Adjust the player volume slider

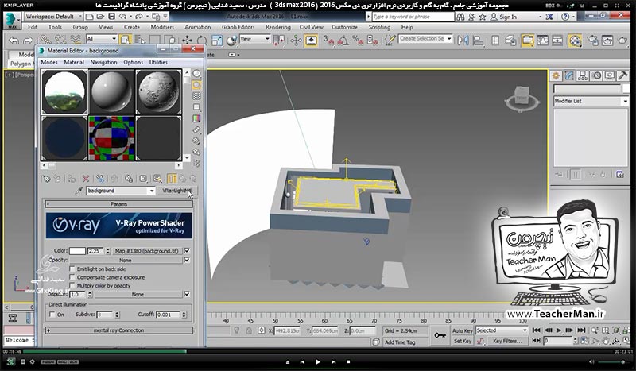click(x=611, y=361)
